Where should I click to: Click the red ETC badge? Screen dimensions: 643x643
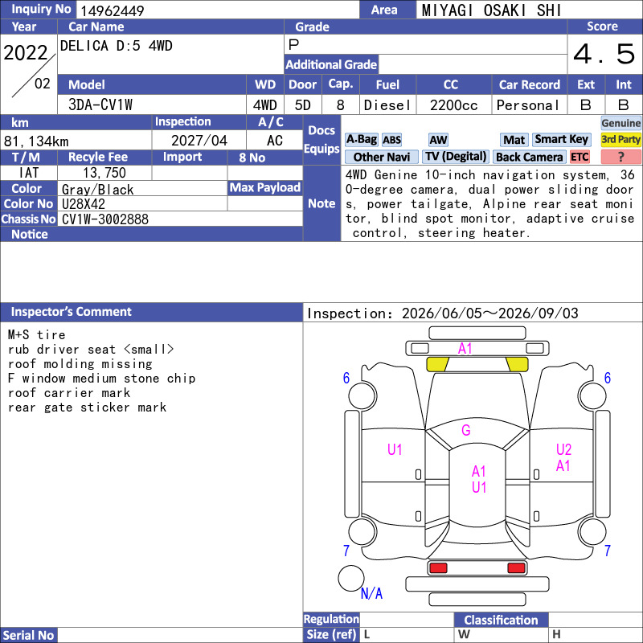click(580, 157)
